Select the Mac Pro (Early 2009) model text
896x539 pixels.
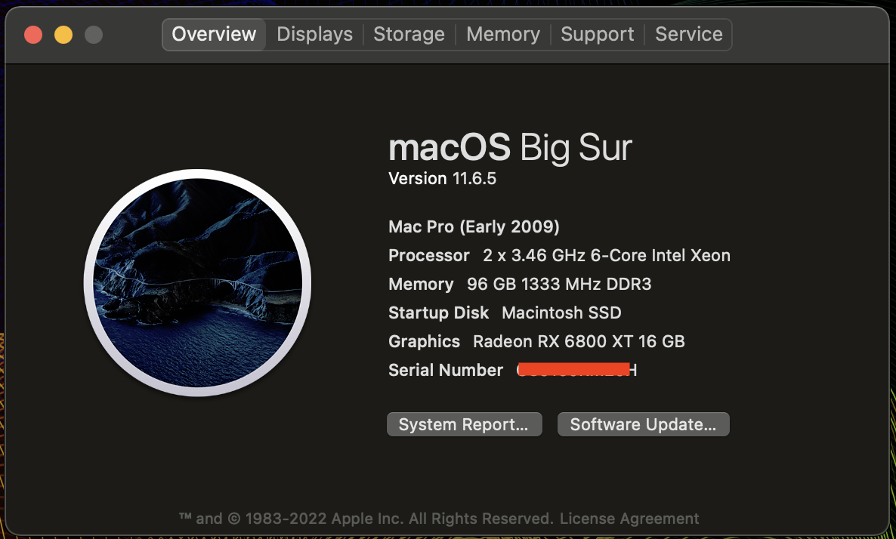pyautogui.click(x=474, y=226)
